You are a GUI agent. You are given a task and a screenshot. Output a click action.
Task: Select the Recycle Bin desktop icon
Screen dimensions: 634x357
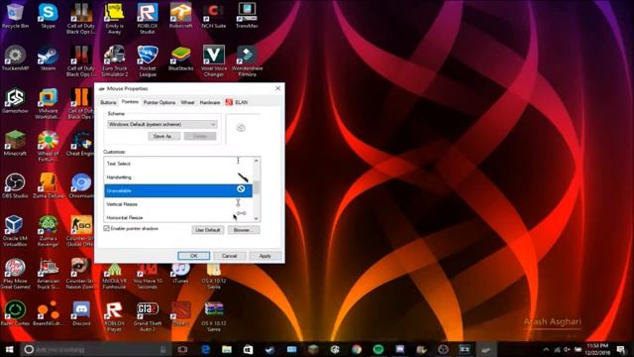pos(15,16)
